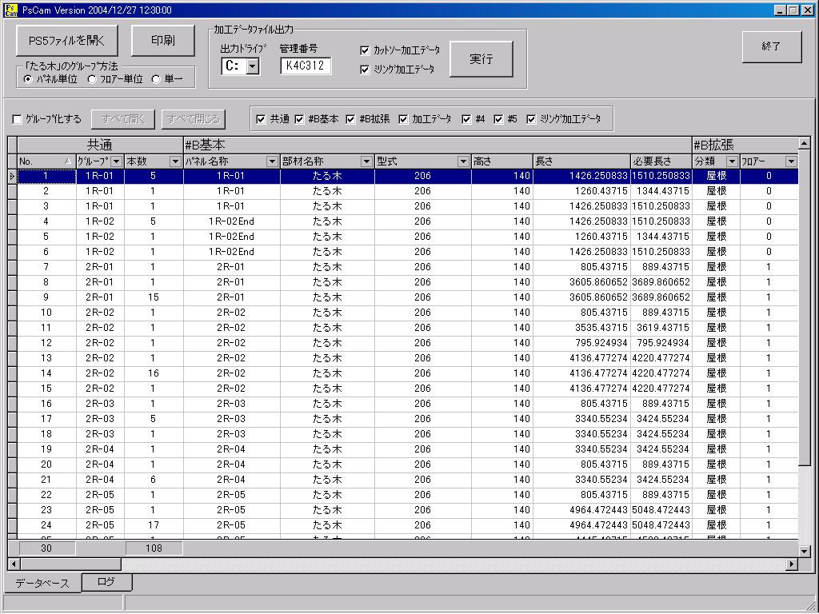Click the 管理番号 input field
The image size is (819, 614).
306,66
